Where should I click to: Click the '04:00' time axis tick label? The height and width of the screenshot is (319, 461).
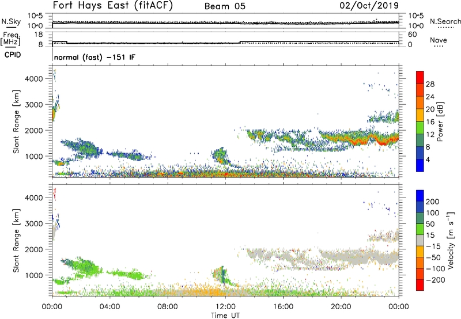point(109,307)
